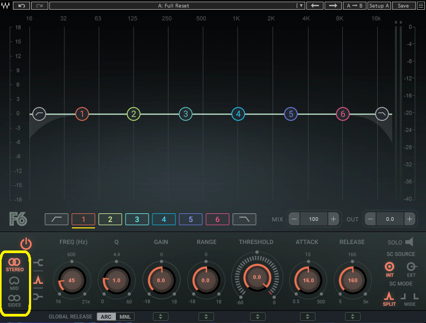Increase the MIX value with plus
This screenshot has height=323, width=426.
pos(333,219)
